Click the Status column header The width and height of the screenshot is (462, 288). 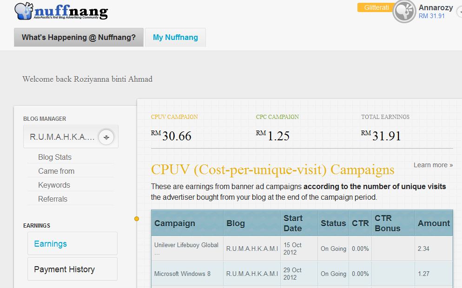(333, 223)
